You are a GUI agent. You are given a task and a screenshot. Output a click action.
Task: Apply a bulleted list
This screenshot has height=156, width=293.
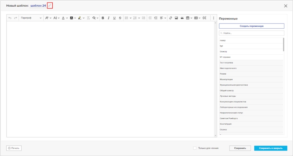coord(127,18)
